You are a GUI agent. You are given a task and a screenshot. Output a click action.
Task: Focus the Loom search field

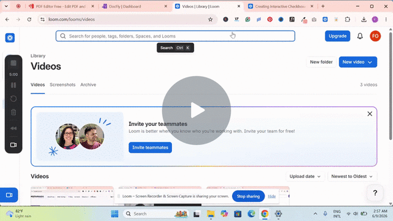[x=175, y=36]
